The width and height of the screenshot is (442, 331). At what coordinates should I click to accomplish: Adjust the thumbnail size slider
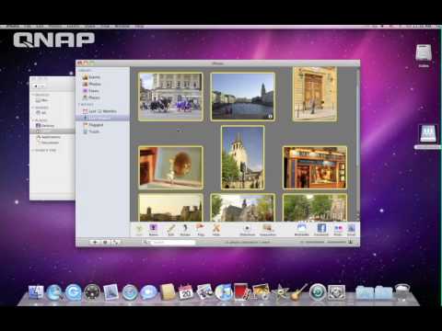pos(325,242)
